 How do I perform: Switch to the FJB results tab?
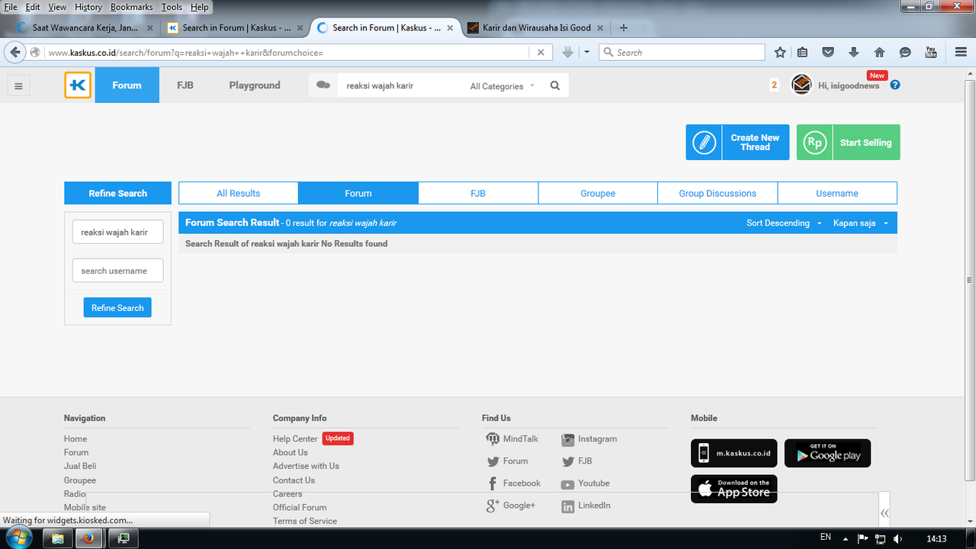pyautogui.click(x=478, y=194)
